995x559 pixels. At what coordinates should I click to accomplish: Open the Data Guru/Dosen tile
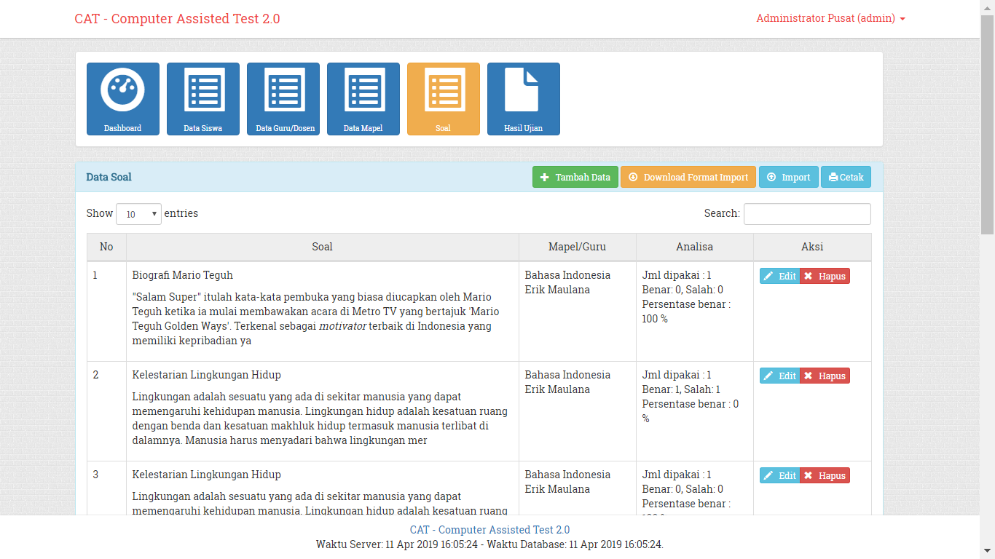pyautogui.click(x=283, y=98)
